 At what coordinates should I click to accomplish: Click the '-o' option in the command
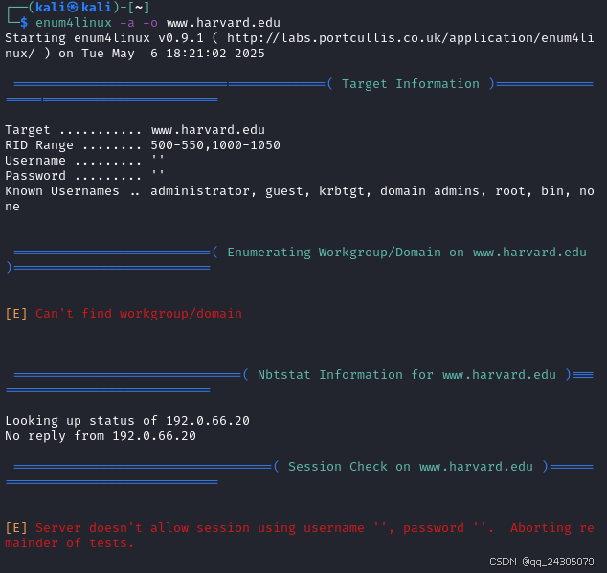150,23
